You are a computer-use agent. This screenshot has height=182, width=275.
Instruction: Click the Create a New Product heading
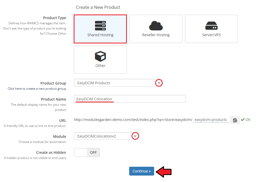98,7
